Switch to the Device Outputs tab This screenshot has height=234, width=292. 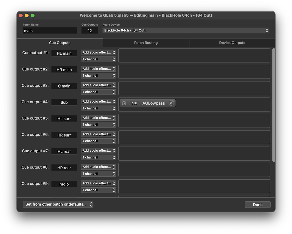pos(232,43)
